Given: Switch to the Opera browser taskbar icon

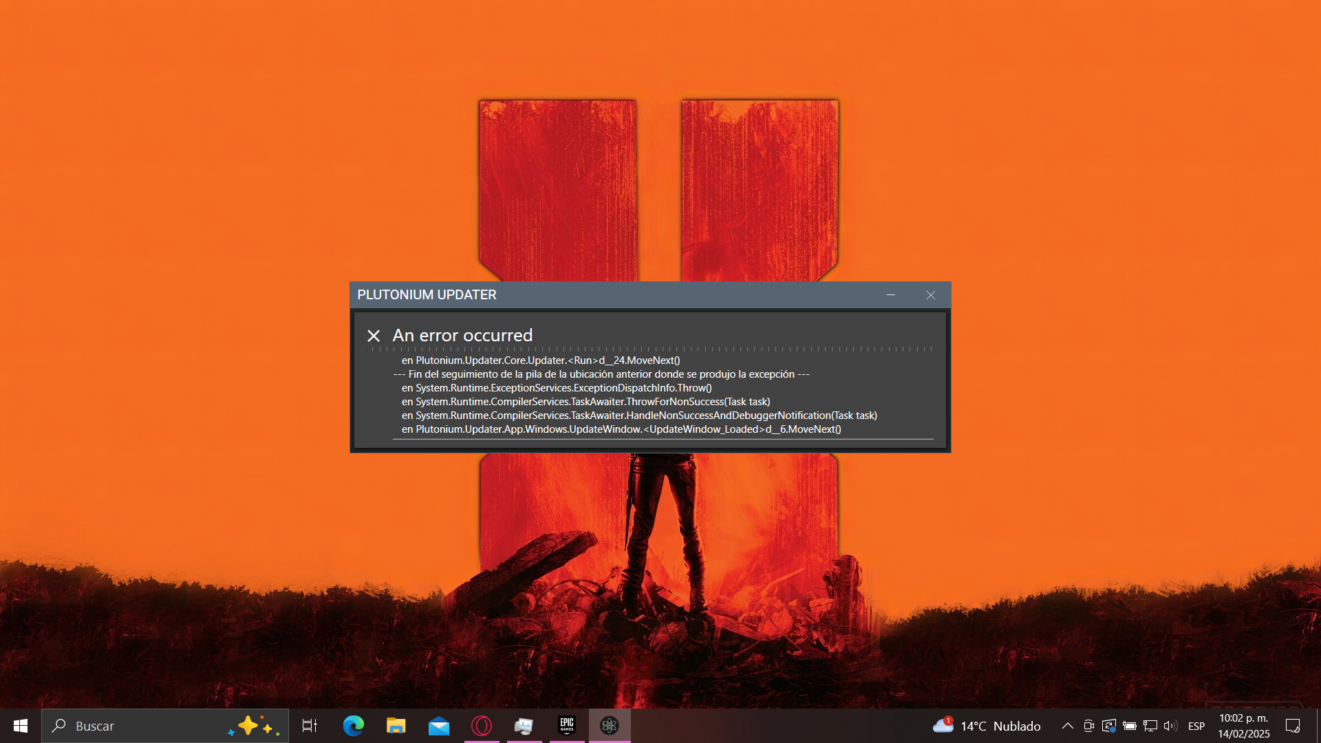Looking at the screenshot, I should 482,726.
